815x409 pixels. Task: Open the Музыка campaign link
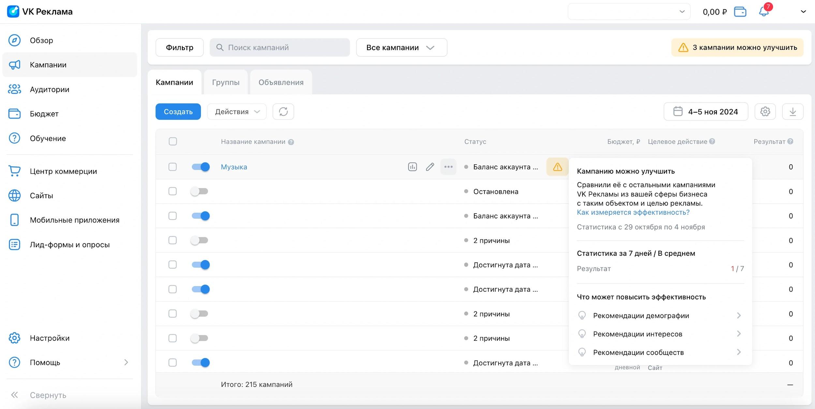pyautogui.click(x=234, y=167)
